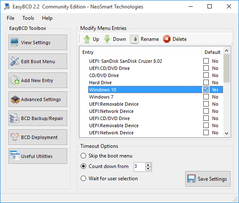This screenshot has height=203, width=239.
Task: Click the View Settings monitor icon
Action: [x=15, y=43]
